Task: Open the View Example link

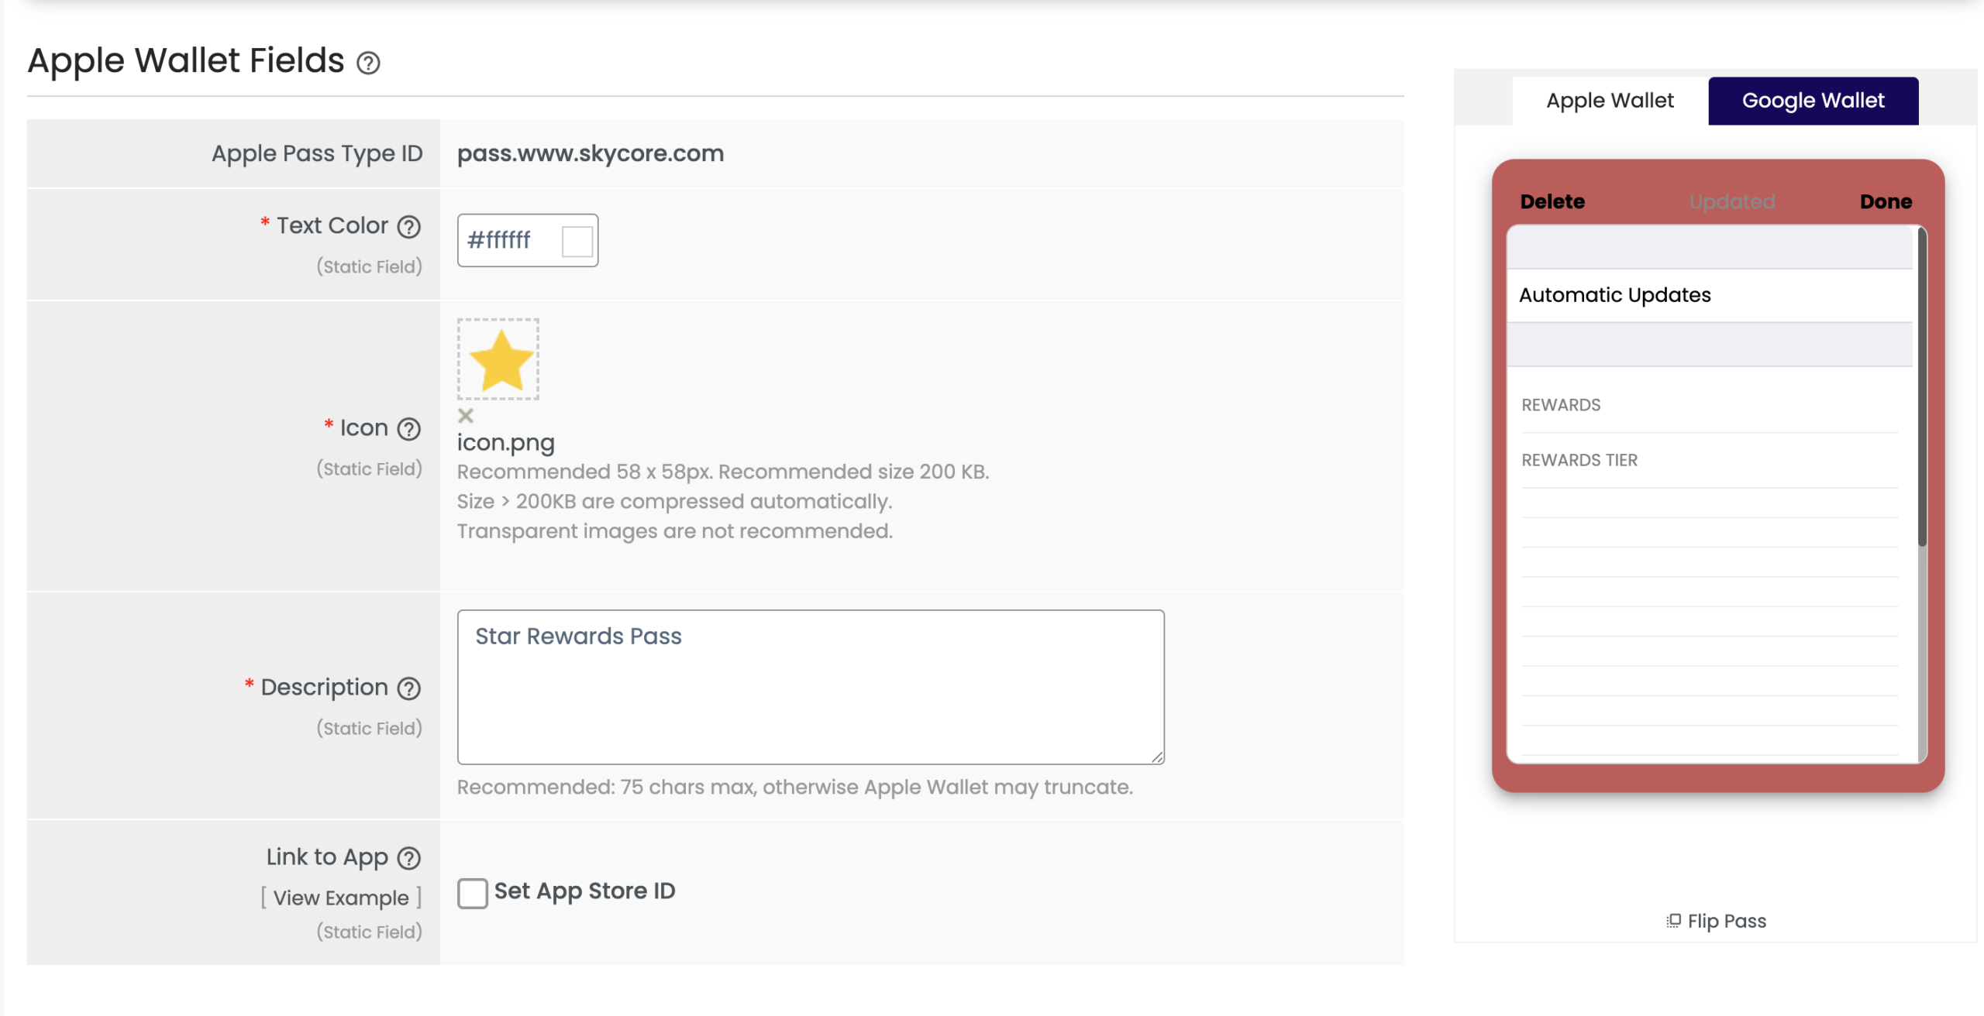Action: click(x=341, y=898)
